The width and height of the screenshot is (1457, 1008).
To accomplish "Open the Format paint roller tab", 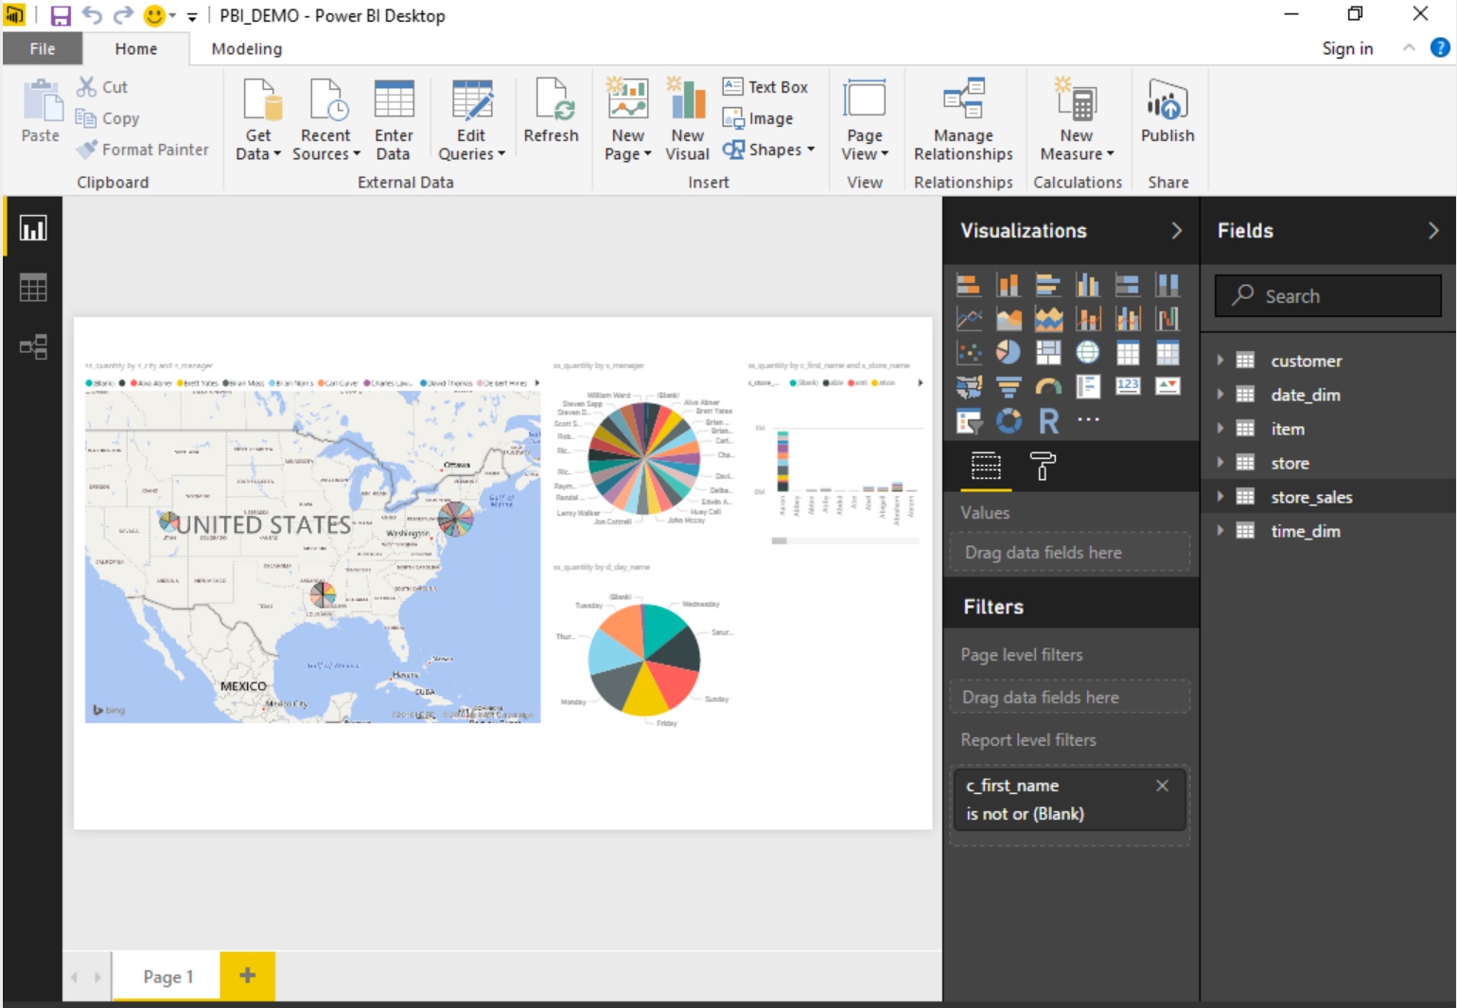I will (x=1042, y=466).
